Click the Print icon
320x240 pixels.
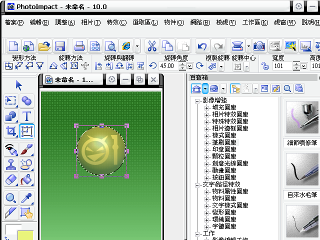[79, 46]
